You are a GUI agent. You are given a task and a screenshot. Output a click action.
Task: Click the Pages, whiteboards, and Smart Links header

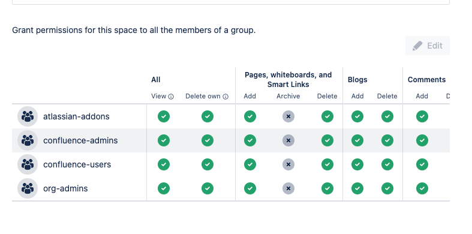tap(288, 80)
